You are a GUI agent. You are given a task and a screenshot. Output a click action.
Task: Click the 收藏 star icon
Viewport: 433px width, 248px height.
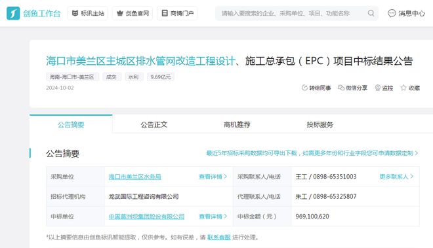point(403,88)
